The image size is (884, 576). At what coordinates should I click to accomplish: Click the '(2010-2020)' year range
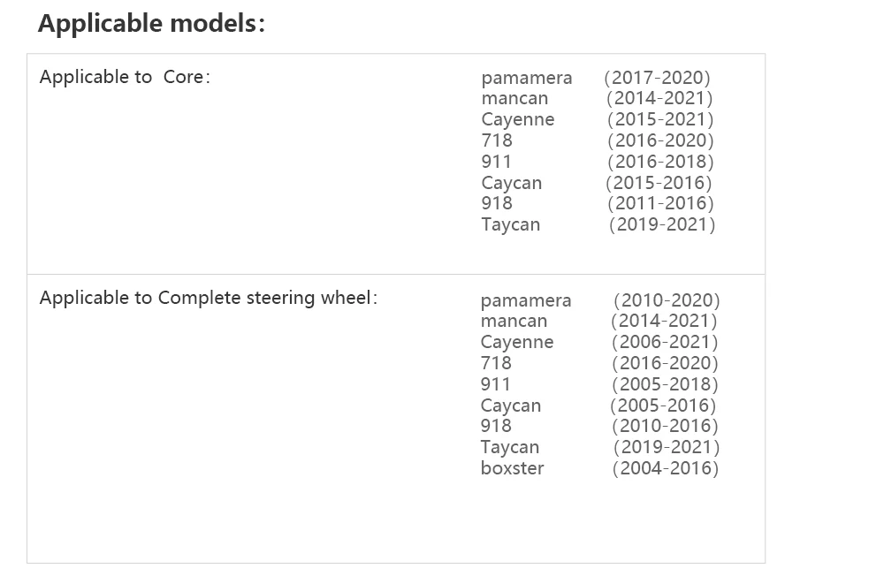point(667,300)
